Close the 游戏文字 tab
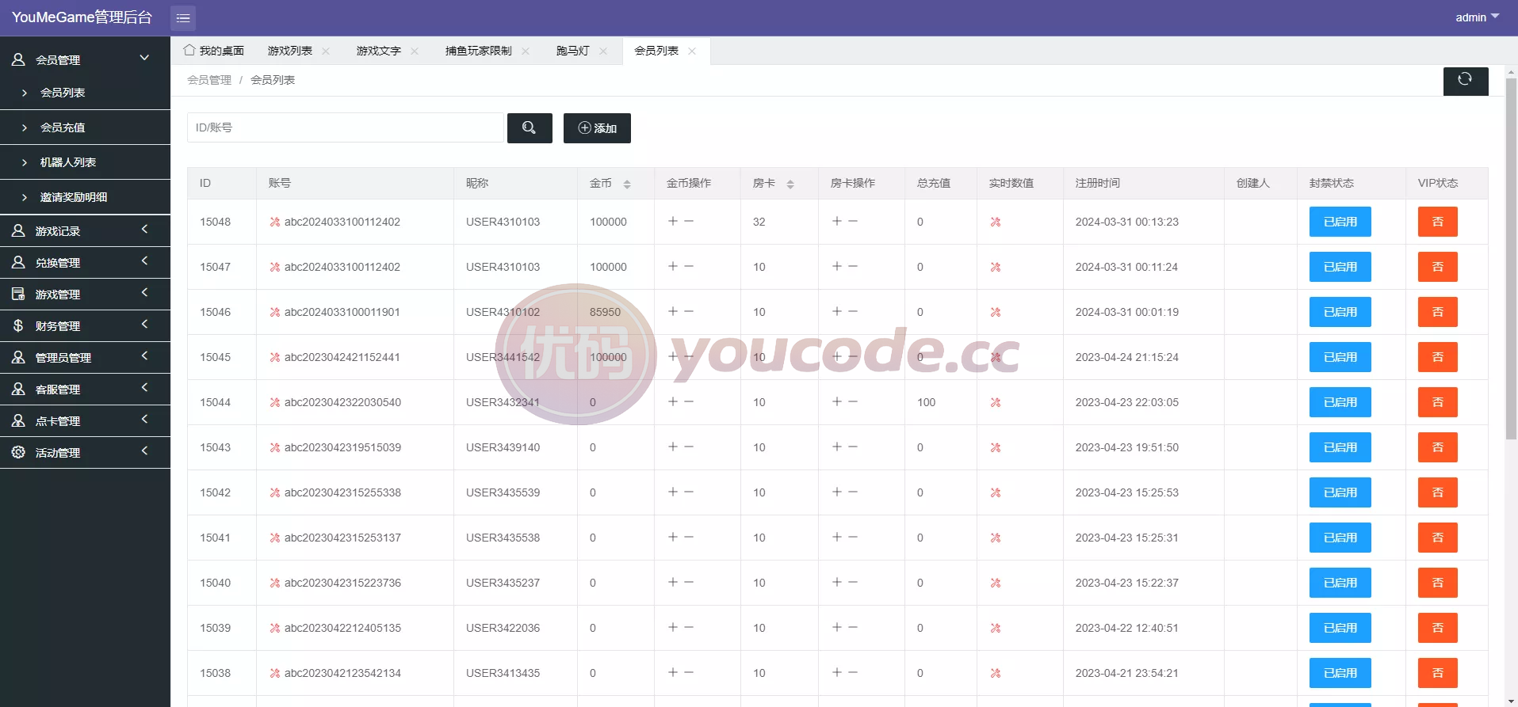1518x707 pixels. [415, 51]
